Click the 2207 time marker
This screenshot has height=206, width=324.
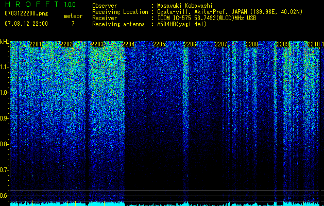pyautogui.click(x=221, y=44)
